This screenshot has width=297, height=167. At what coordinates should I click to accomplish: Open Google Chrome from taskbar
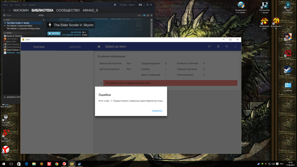(x=57, y=164)
